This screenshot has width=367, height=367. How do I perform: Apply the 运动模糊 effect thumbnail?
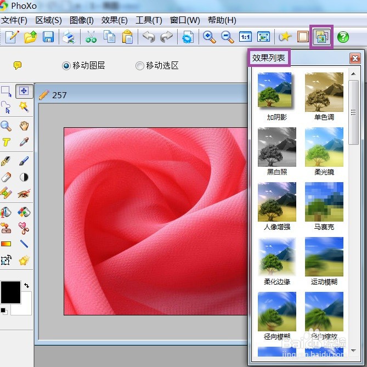(x=324, y=257)
